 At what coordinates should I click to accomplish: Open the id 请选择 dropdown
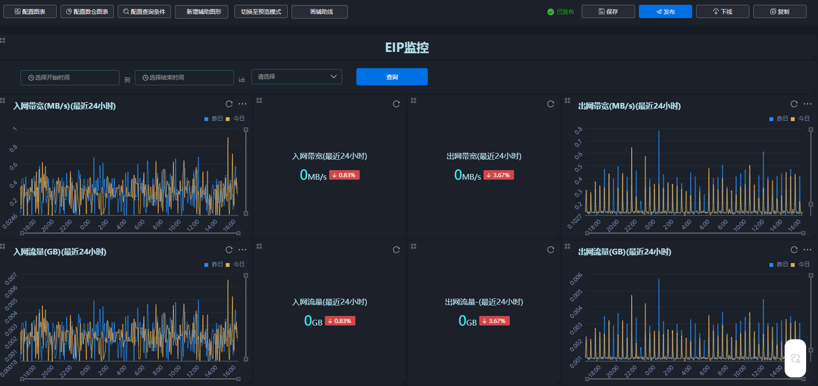[296, 77]
